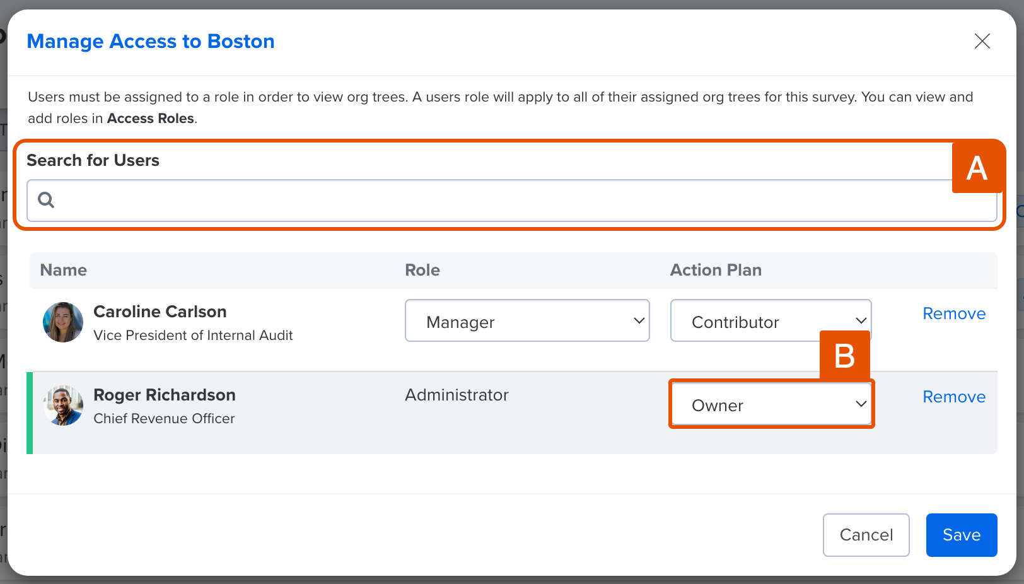This screenshot has width=1024, height=584.
Task: Save the access changes for Boston
Action: [961, 535]
